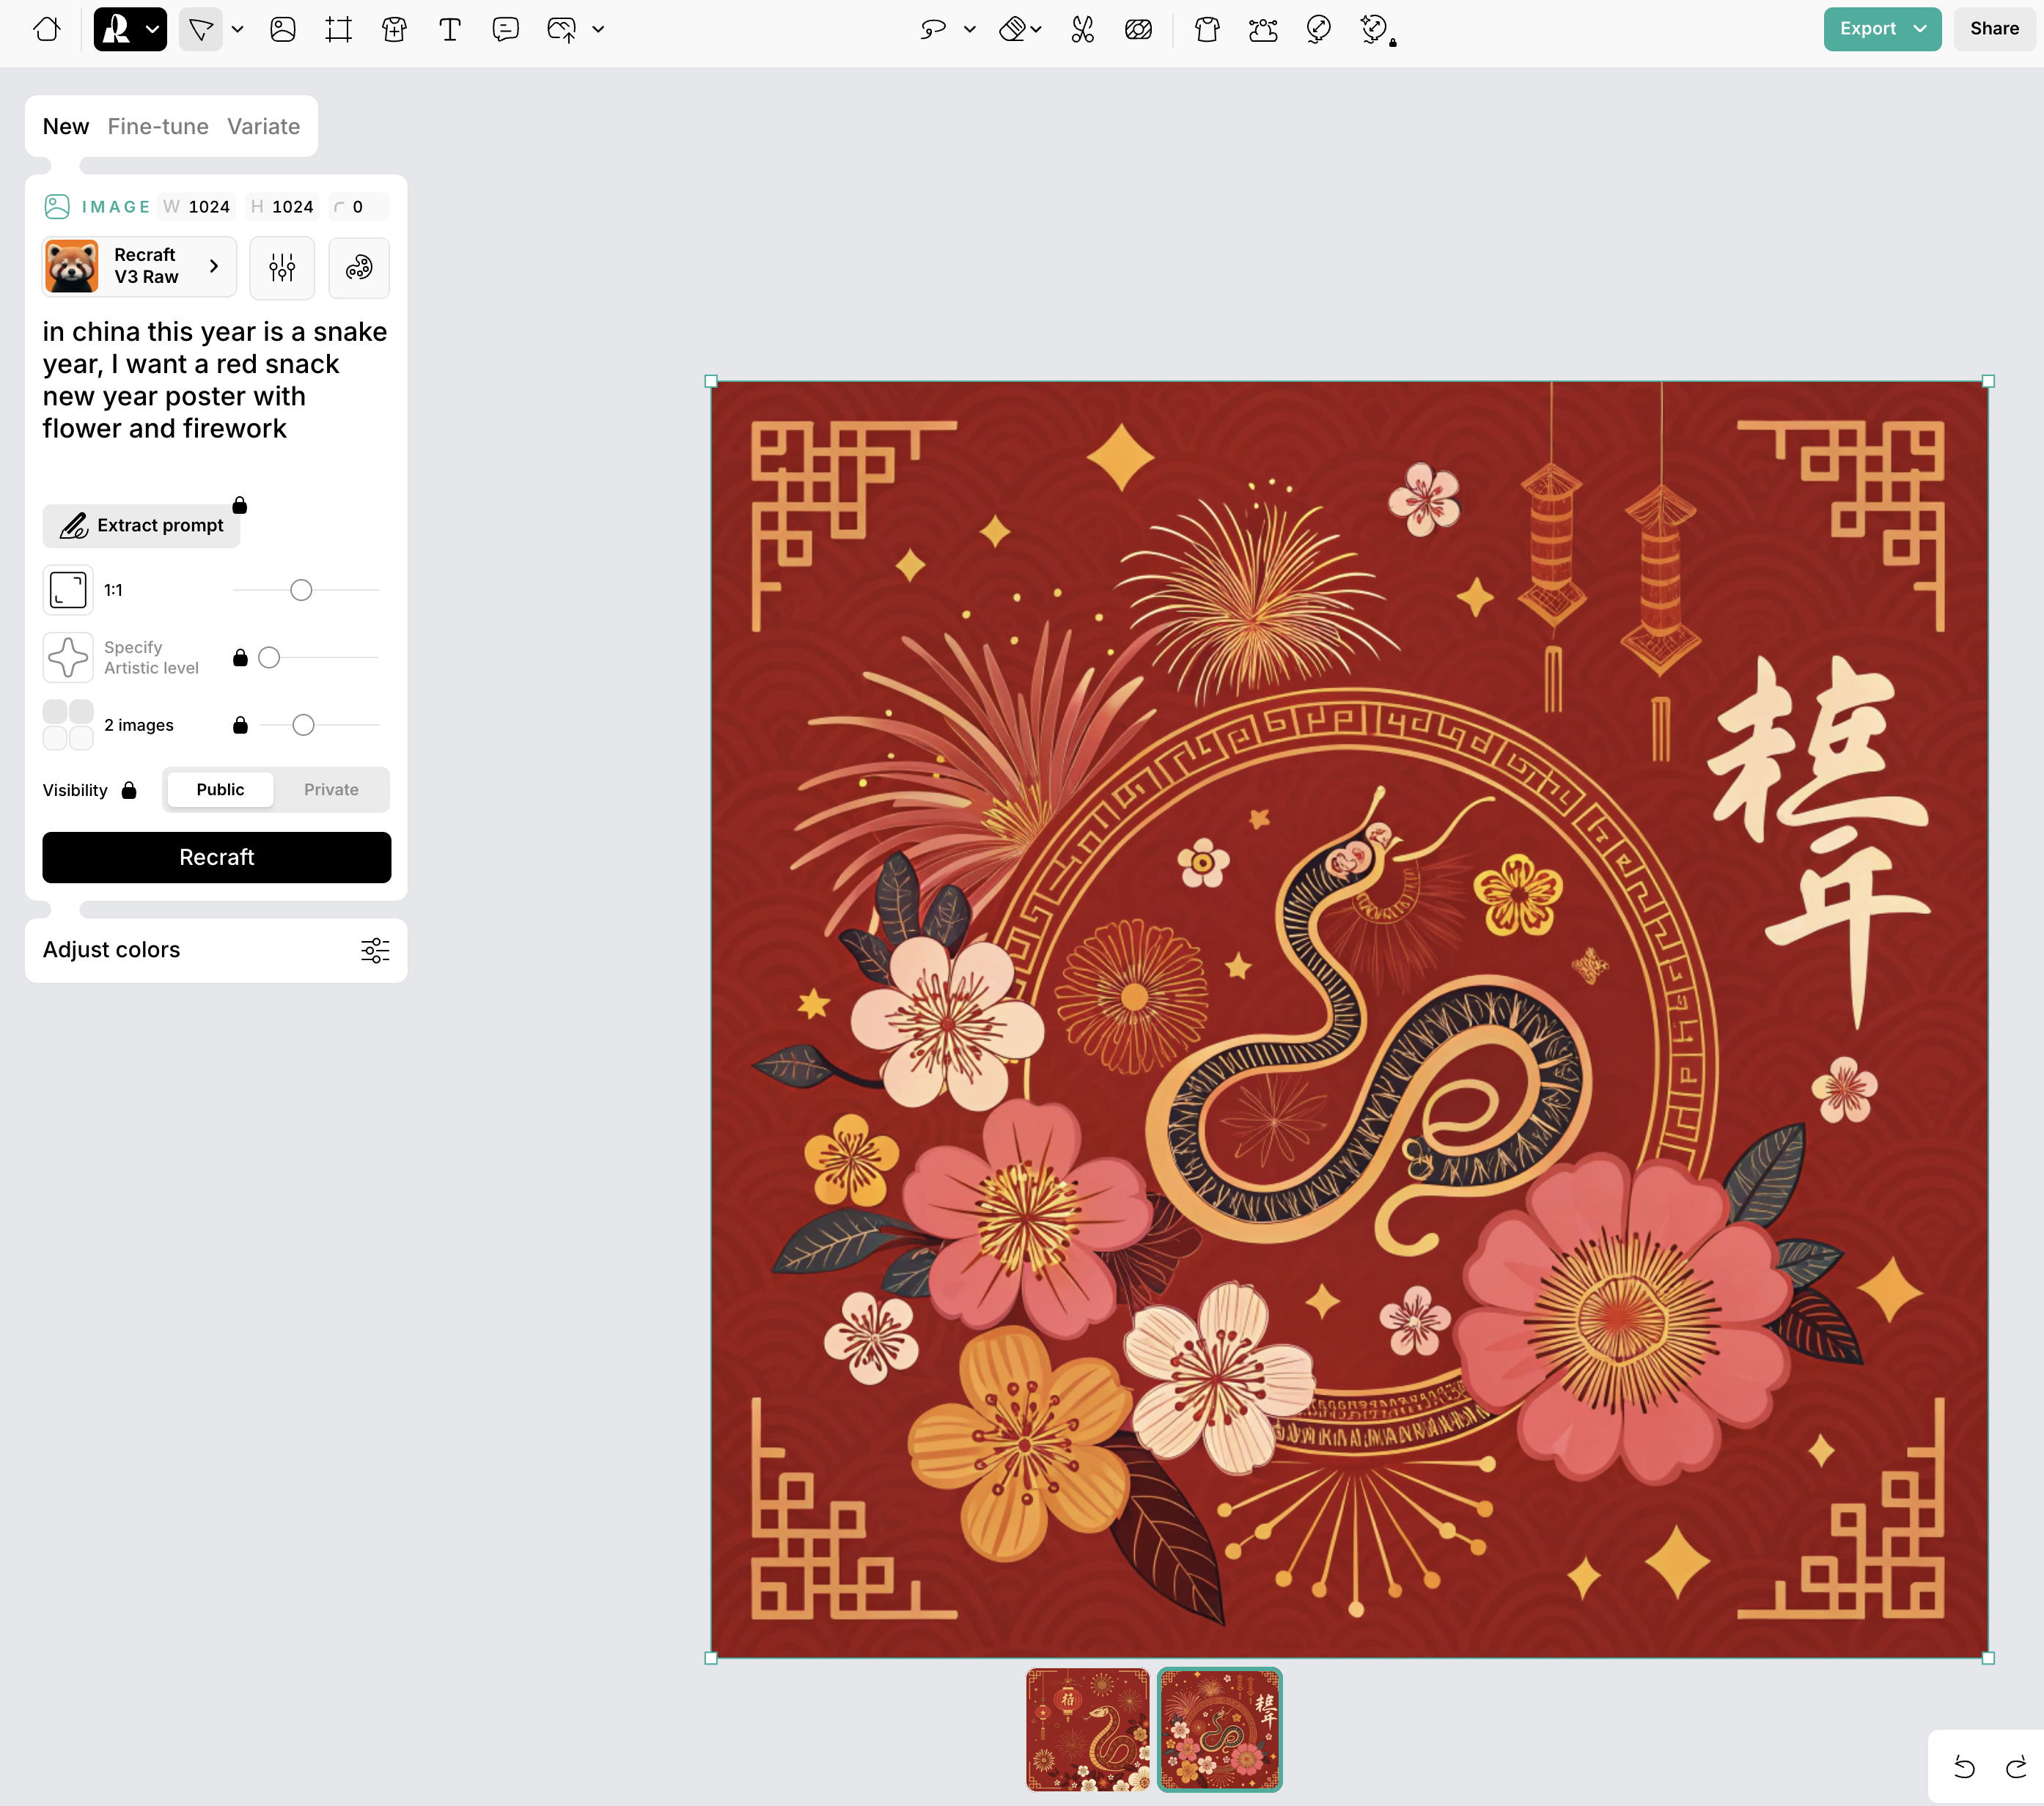Screen dimensions: 2044x1806
Task: Set visibility to Public
Action: click(x=220, y=789)
